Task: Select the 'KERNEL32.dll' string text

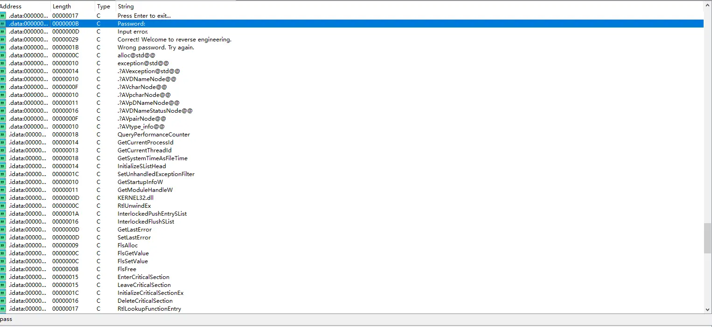Action: coord(135,198)
